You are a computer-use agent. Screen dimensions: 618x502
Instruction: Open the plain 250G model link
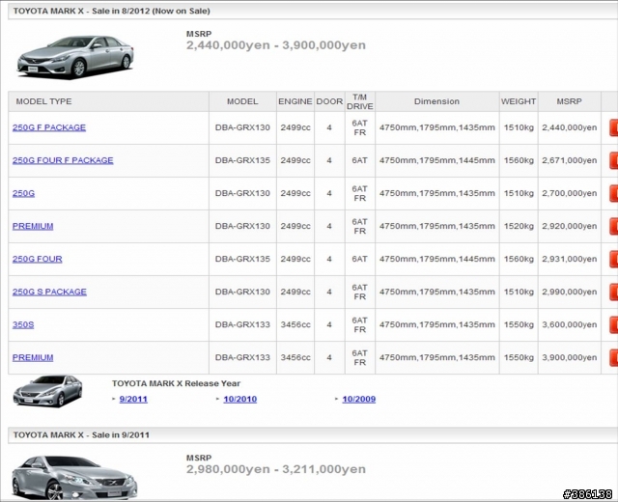pyautogui.click(x=23, y=193)
